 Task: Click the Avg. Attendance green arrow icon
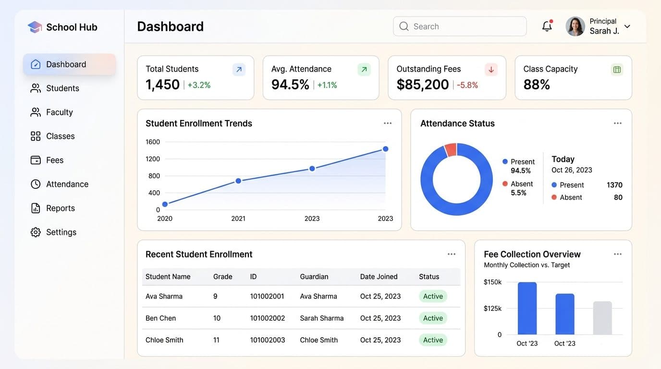(x=364, y=70)
